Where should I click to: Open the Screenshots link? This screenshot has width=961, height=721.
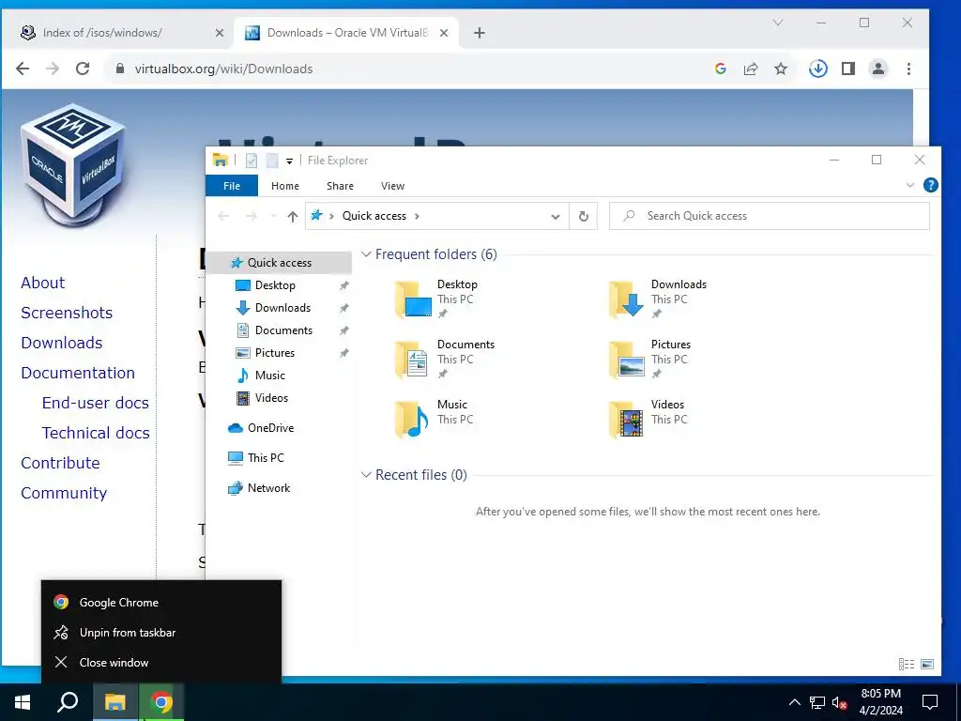[x=67, y=313]
